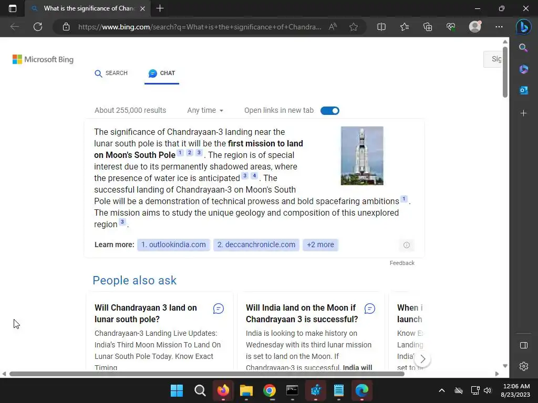The height and width of the screenshot is (403, 538).
Task: Show next People also ask card
Action: [x=422, y=359]
